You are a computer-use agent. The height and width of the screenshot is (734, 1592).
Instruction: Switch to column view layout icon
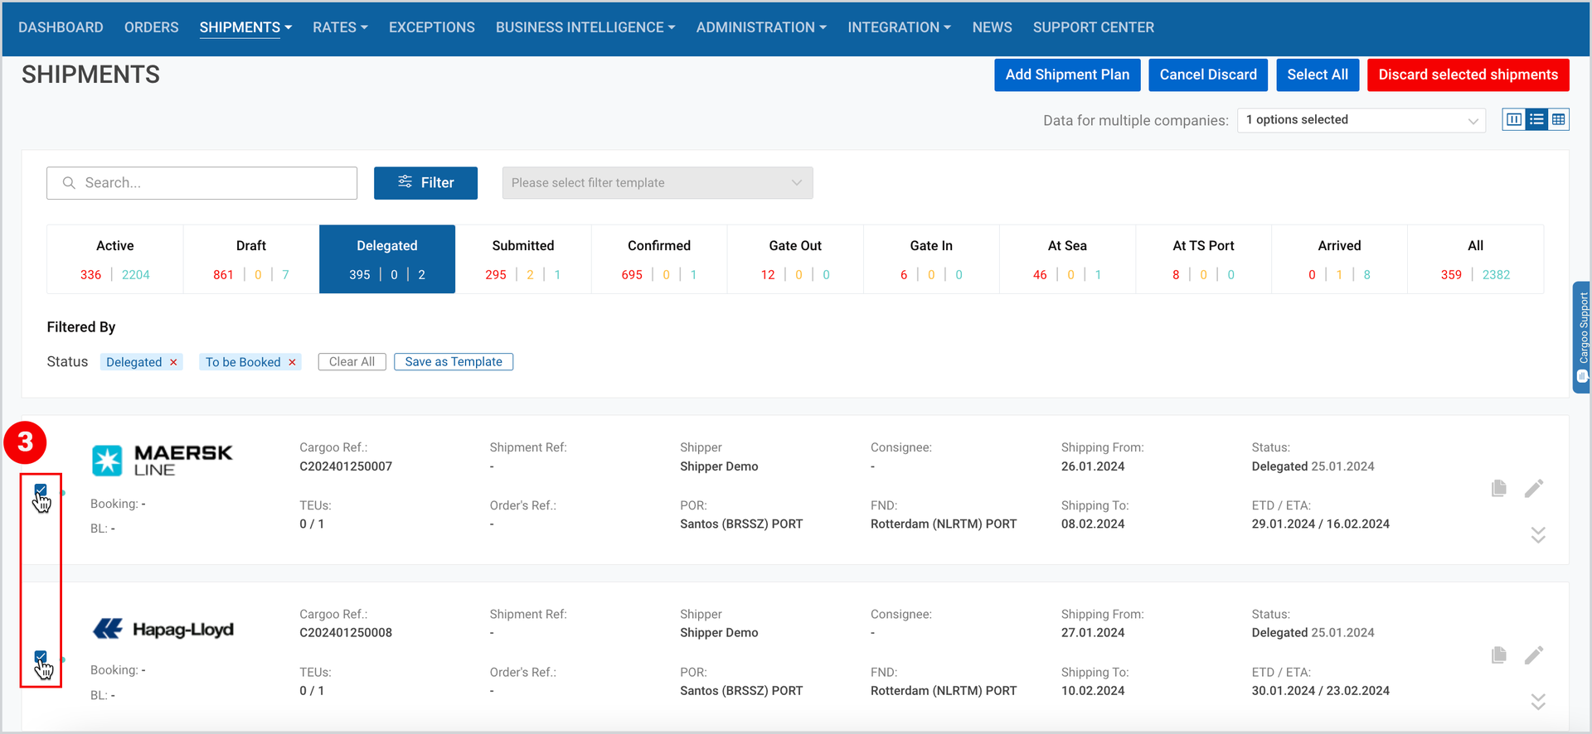1513,120
